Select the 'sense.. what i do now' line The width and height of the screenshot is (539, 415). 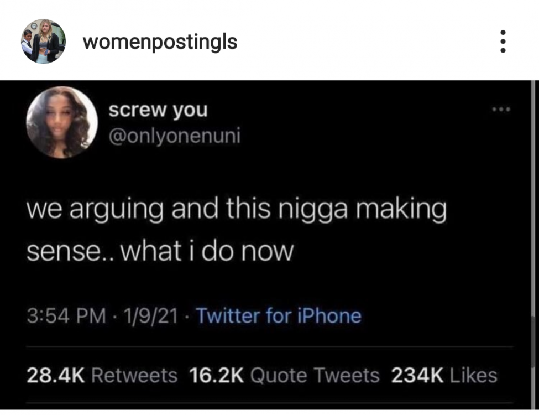click(160, 251)
